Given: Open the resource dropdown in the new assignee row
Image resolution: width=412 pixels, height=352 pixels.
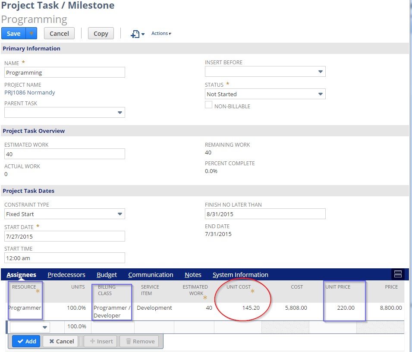Looking at the screenshot, I should click(x=44, y=327).
